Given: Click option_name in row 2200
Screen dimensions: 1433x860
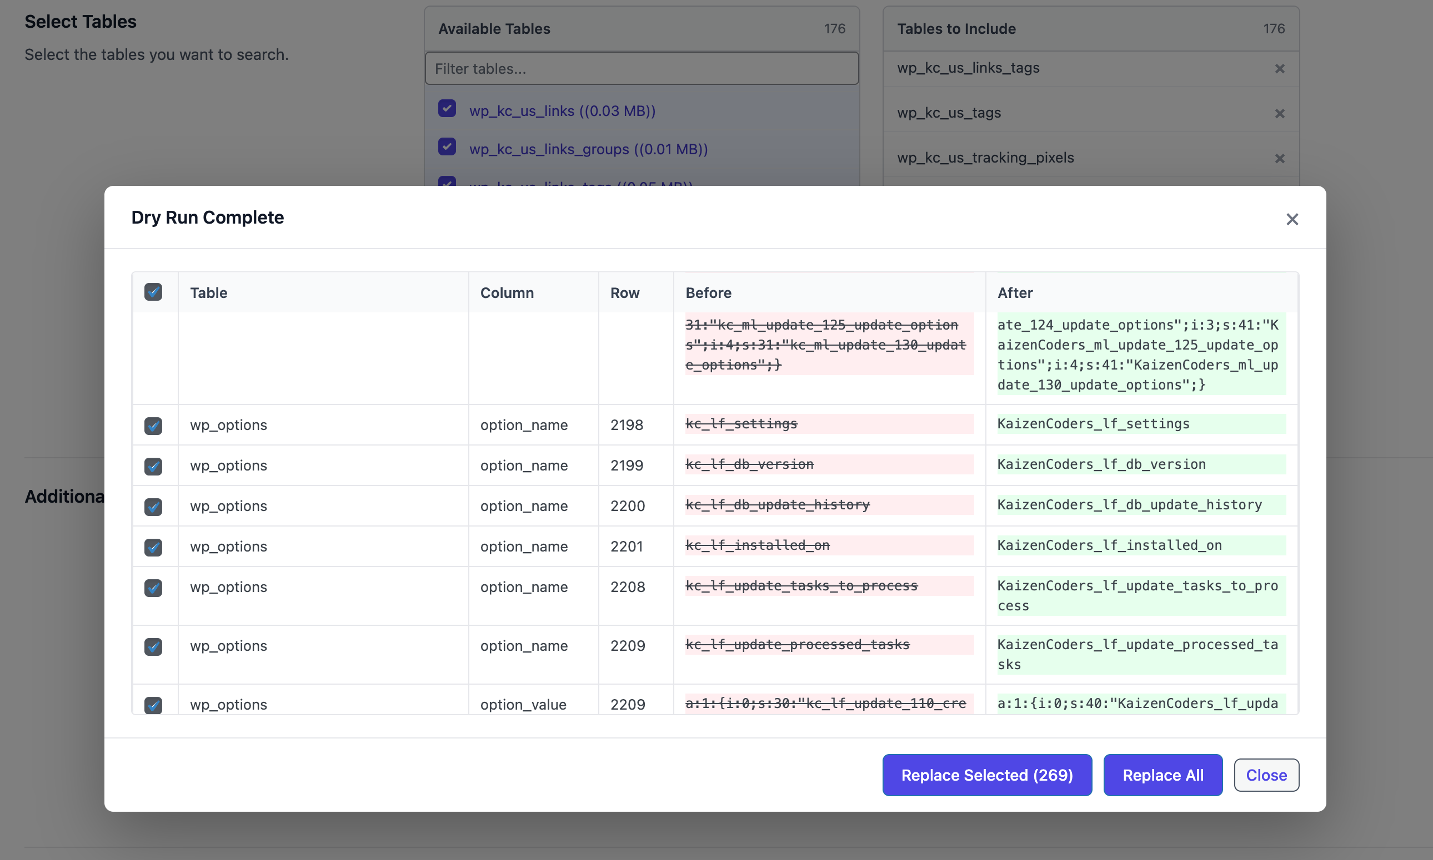Looking at the screenshot, I should tap(524, 506).
